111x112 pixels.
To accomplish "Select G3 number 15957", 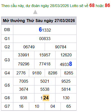I will pyautogui.click(x=45, y=55).
